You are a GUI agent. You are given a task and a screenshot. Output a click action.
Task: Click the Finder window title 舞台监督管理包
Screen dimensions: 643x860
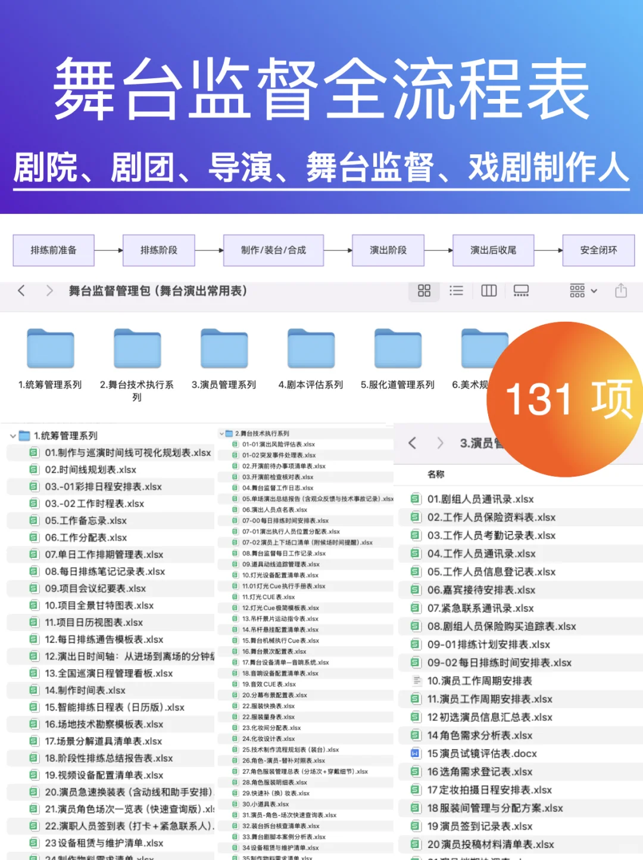158,291
